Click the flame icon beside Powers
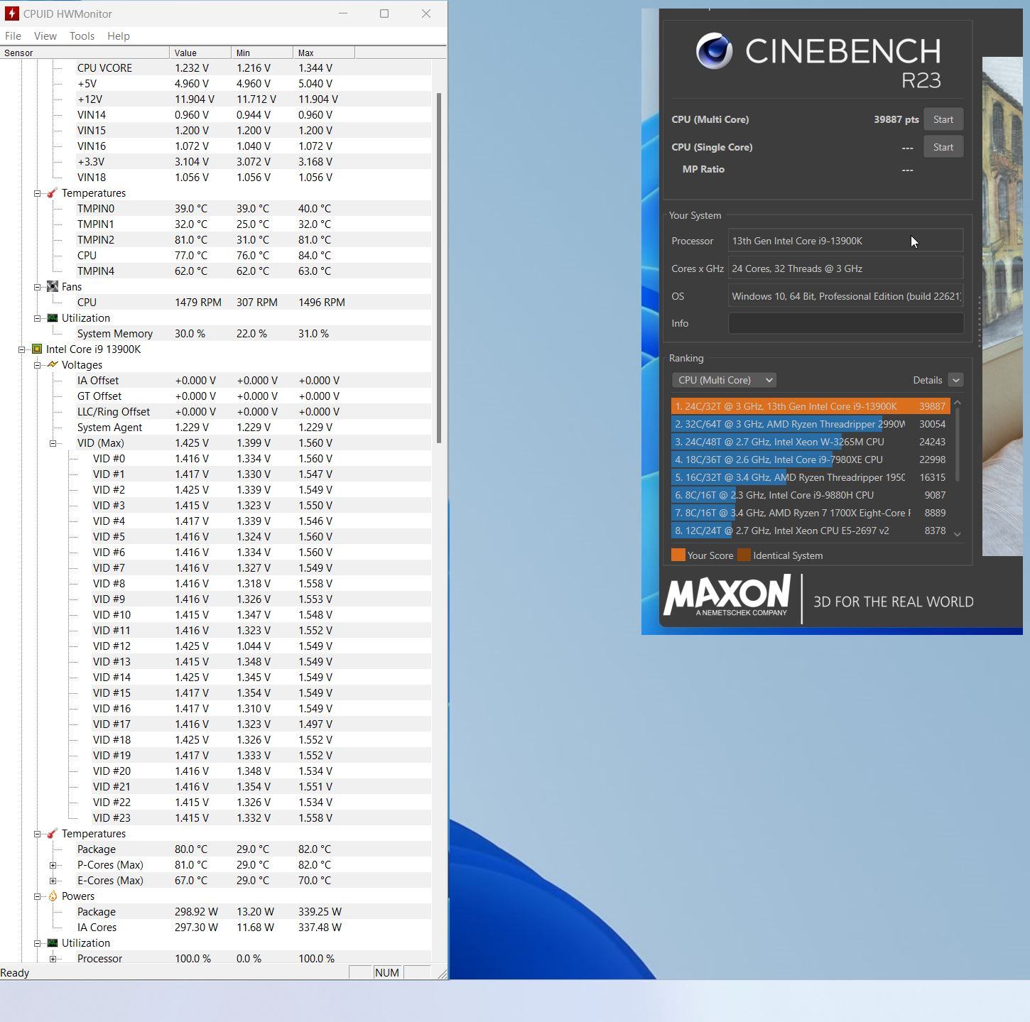This screenshot has height=1022, width=1030. pyautogui.click(x=53, y=896)
